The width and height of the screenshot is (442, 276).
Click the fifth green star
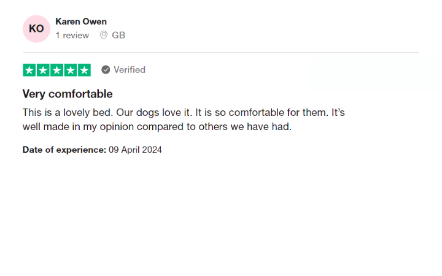tap(84, 70)
